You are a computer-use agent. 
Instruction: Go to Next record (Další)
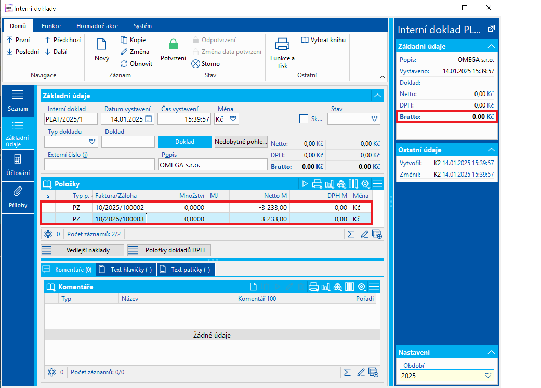[56, 52]
